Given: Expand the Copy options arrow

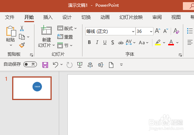Looking at the screenshot, I should pyautogui.click(x=28, y=37).
